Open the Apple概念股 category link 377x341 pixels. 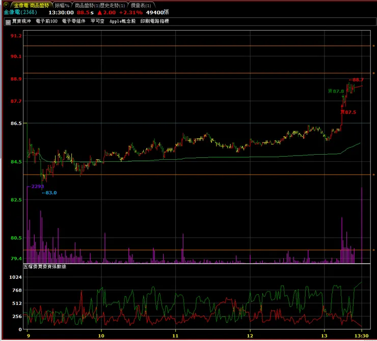[123, 21]
